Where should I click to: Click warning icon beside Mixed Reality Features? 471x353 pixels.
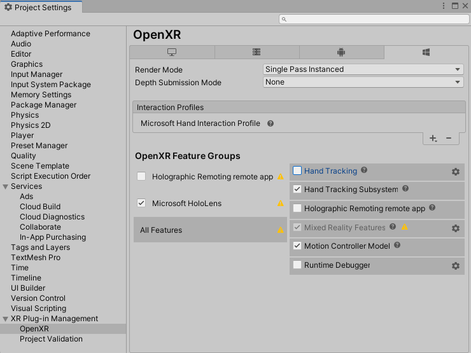click(405, 227)
